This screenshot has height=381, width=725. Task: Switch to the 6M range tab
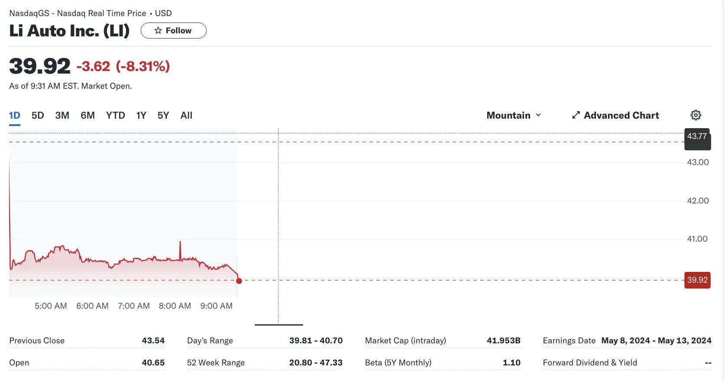coord(87,115)
